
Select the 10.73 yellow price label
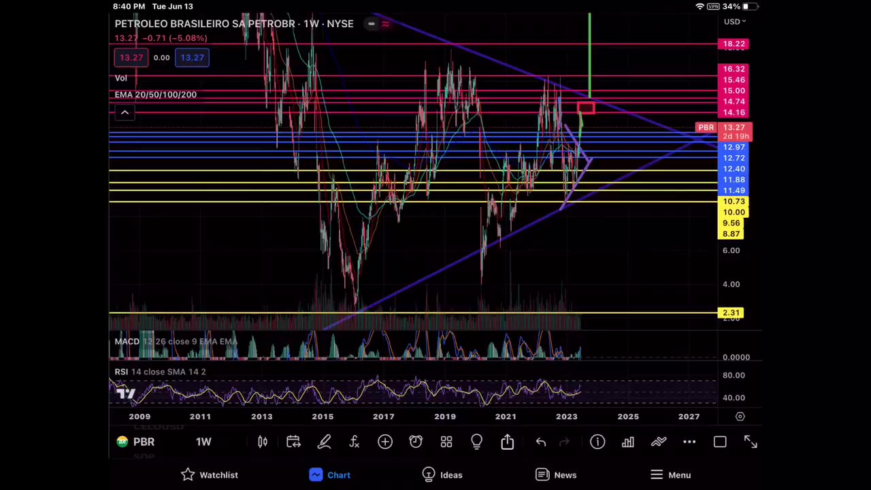point(734,201)
